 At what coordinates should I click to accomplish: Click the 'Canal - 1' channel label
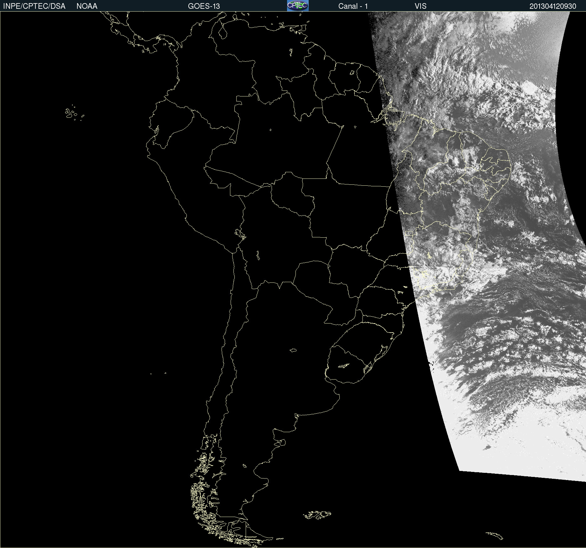(x=353, y=6)
